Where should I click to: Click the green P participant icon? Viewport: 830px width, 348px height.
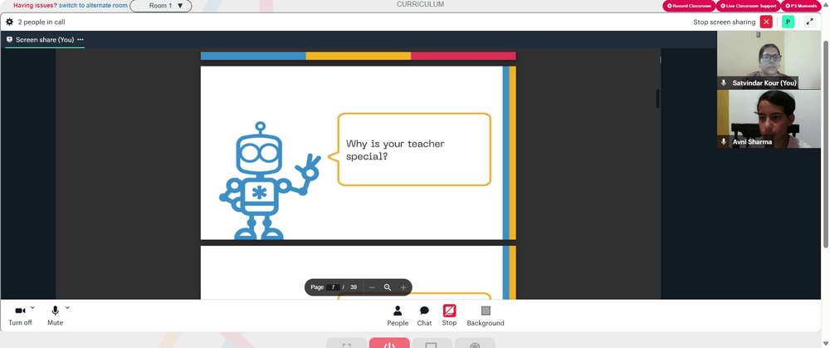(788, 22)
